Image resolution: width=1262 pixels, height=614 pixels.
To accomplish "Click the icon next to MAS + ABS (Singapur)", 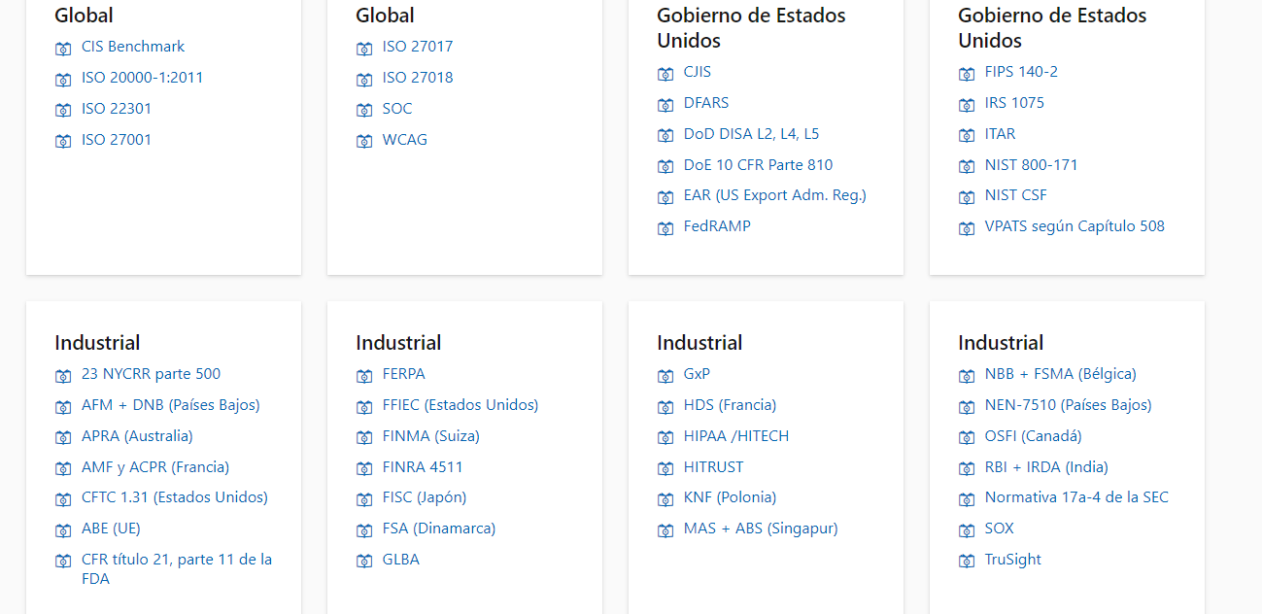I will click(x=665, y=530).
